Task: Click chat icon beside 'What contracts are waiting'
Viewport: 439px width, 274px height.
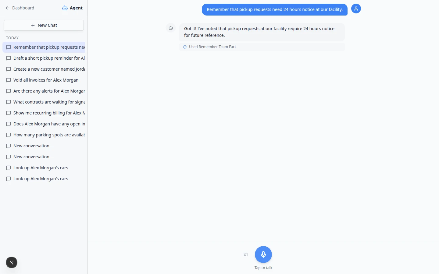Action: (9, 102)
